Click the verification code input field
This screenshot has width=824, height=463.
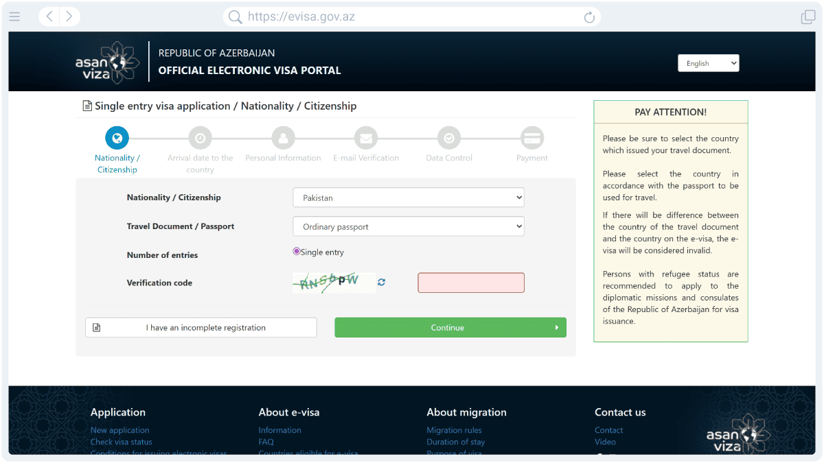(x=471, y=282)
